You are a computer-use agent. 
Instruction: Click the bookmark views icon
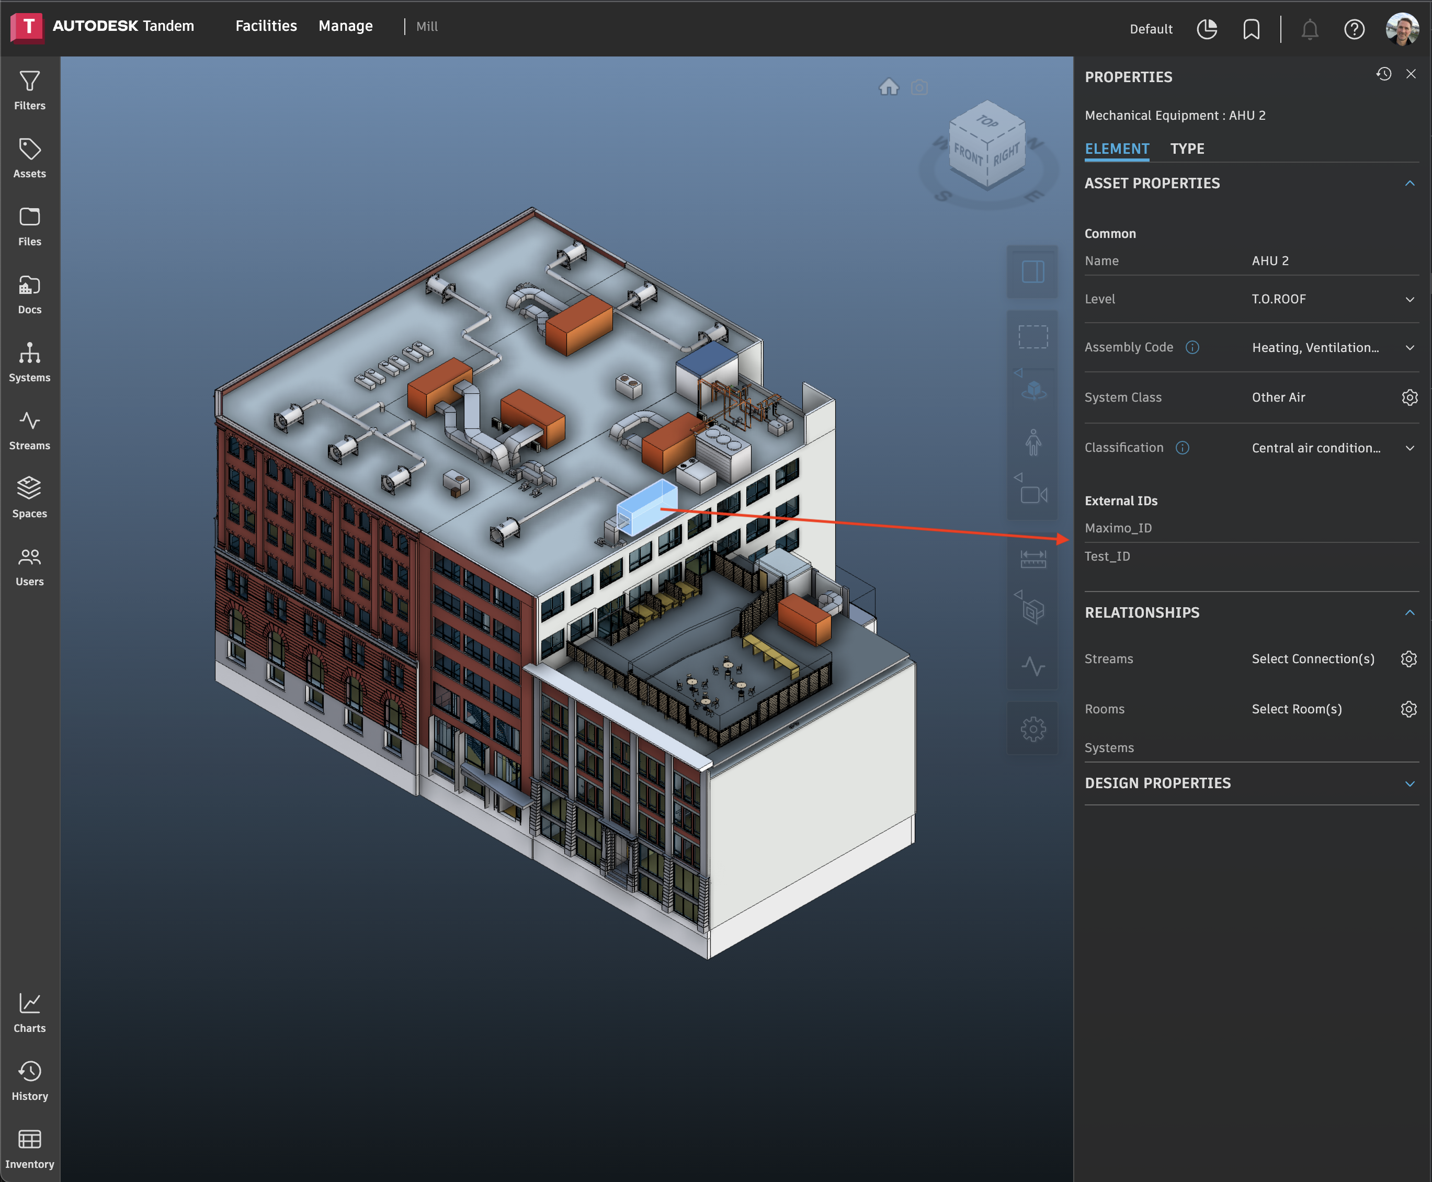[1251, 29]
